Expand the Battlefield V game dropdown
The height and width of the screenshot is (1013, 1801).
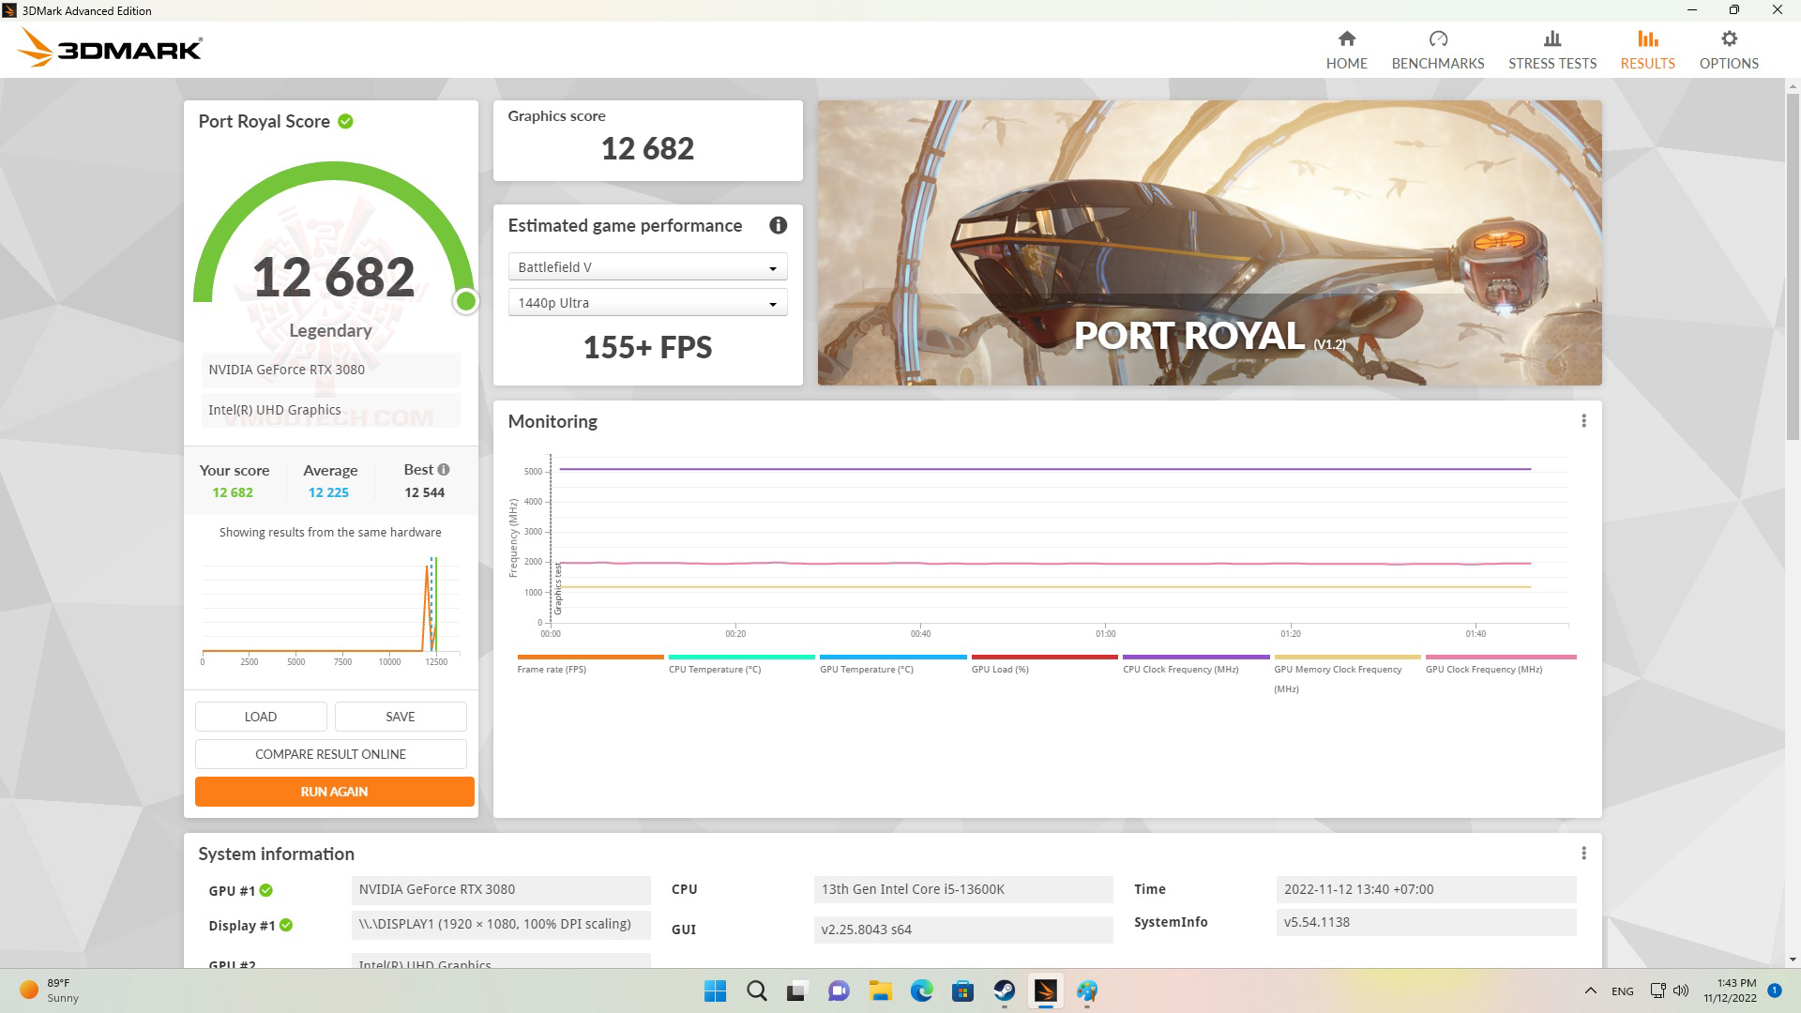647,267
